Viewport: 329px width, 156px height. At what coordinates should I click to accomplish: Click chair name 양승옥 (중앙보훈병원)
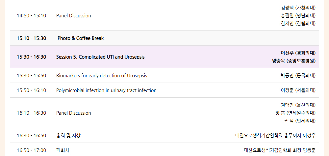click(x=294, y=61)
